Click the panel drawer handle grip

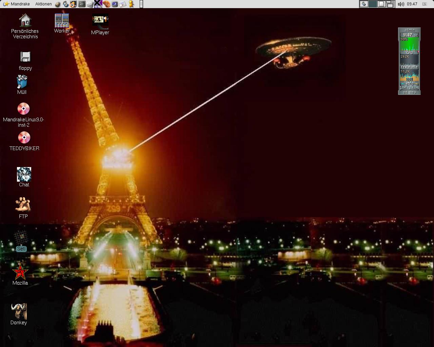(x=141, y=4)
